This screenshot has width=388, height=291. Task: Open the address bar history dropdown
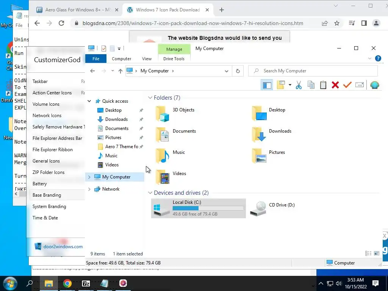227,71
